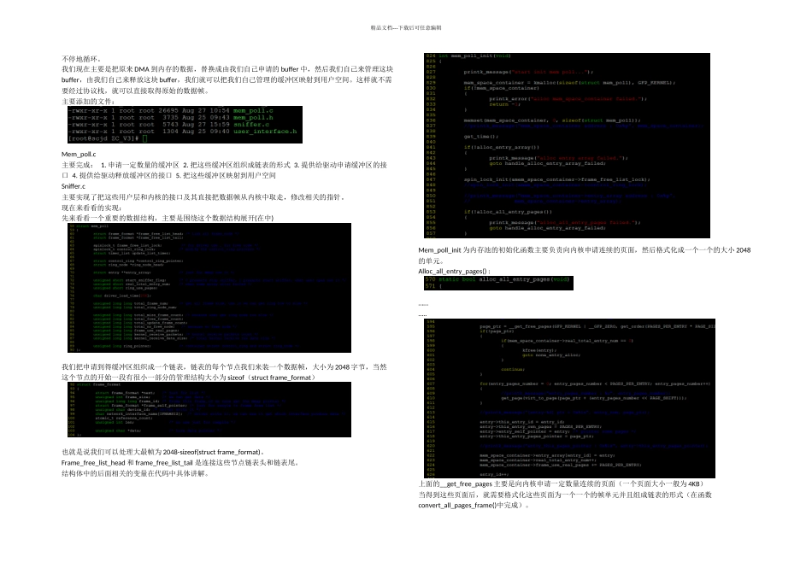This screenshot has height=574, width=812.
Task: Click the '[root@scjd SC_V3]#' terminal prompt
Action: click(104, 138)
